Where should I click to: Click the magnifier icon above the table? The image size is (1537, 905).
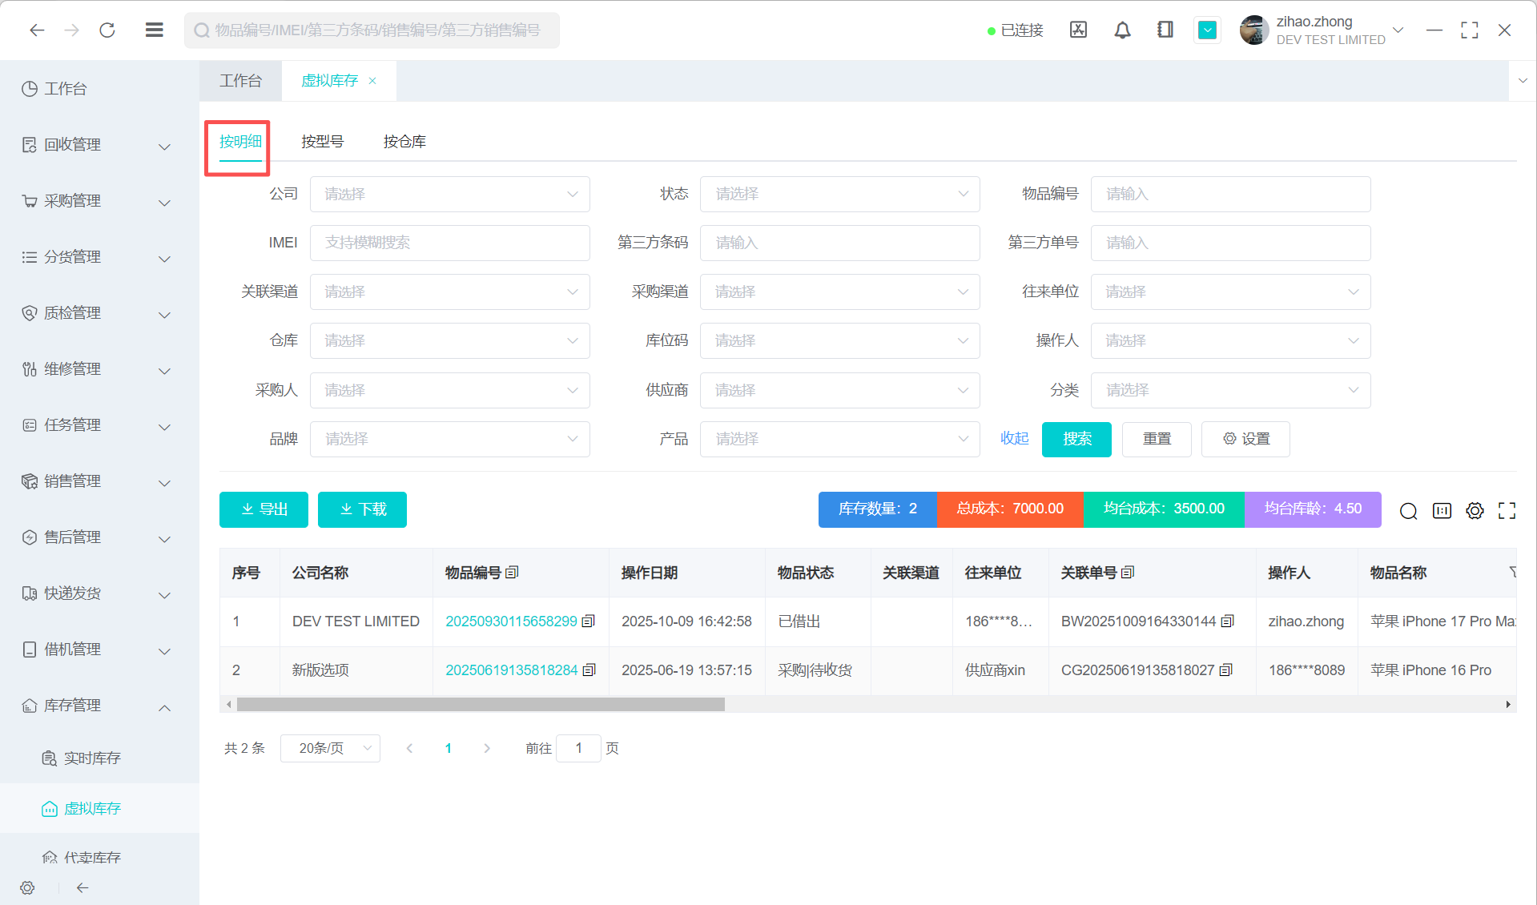tap(1408, 511)
